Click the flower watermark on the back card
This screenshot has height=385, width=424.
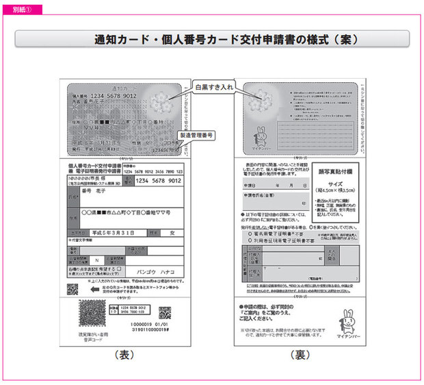pos(259,101)
